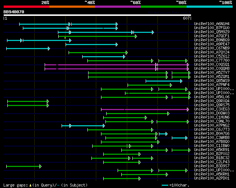Viewport: 236px width, 188px height.
Task: Select the UniRef100_C6TNB9 label
Action: 212,48
